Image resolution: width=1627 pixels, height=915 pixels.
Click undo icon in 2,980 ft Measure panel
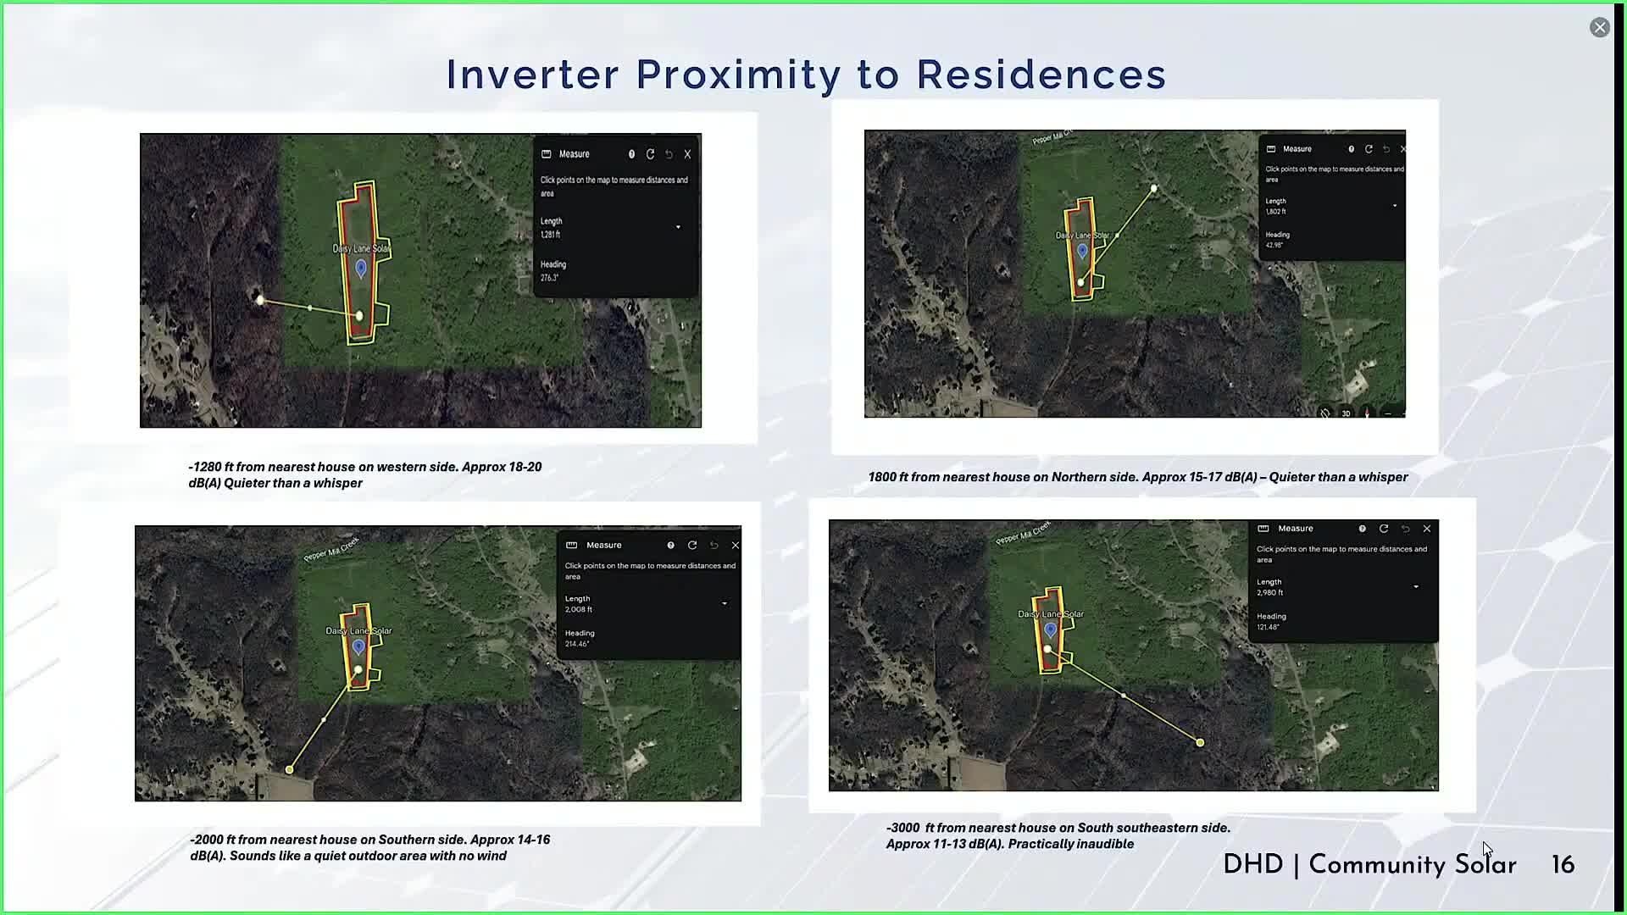tap(1405, 529)
